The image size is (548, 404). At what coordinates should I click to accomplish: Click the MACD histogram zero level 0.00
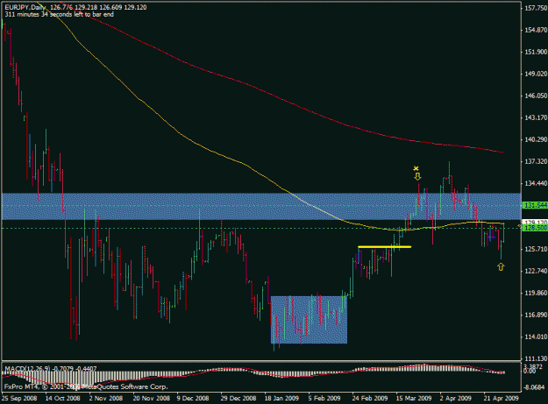coord(530,372)
